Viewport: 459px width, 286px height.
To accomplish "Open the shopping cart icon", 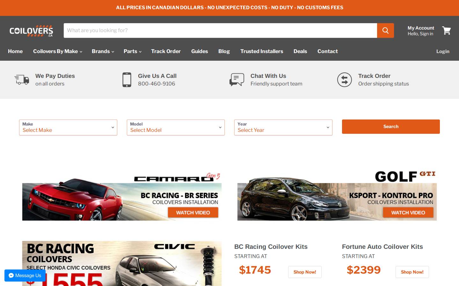I will coord(446,31).
